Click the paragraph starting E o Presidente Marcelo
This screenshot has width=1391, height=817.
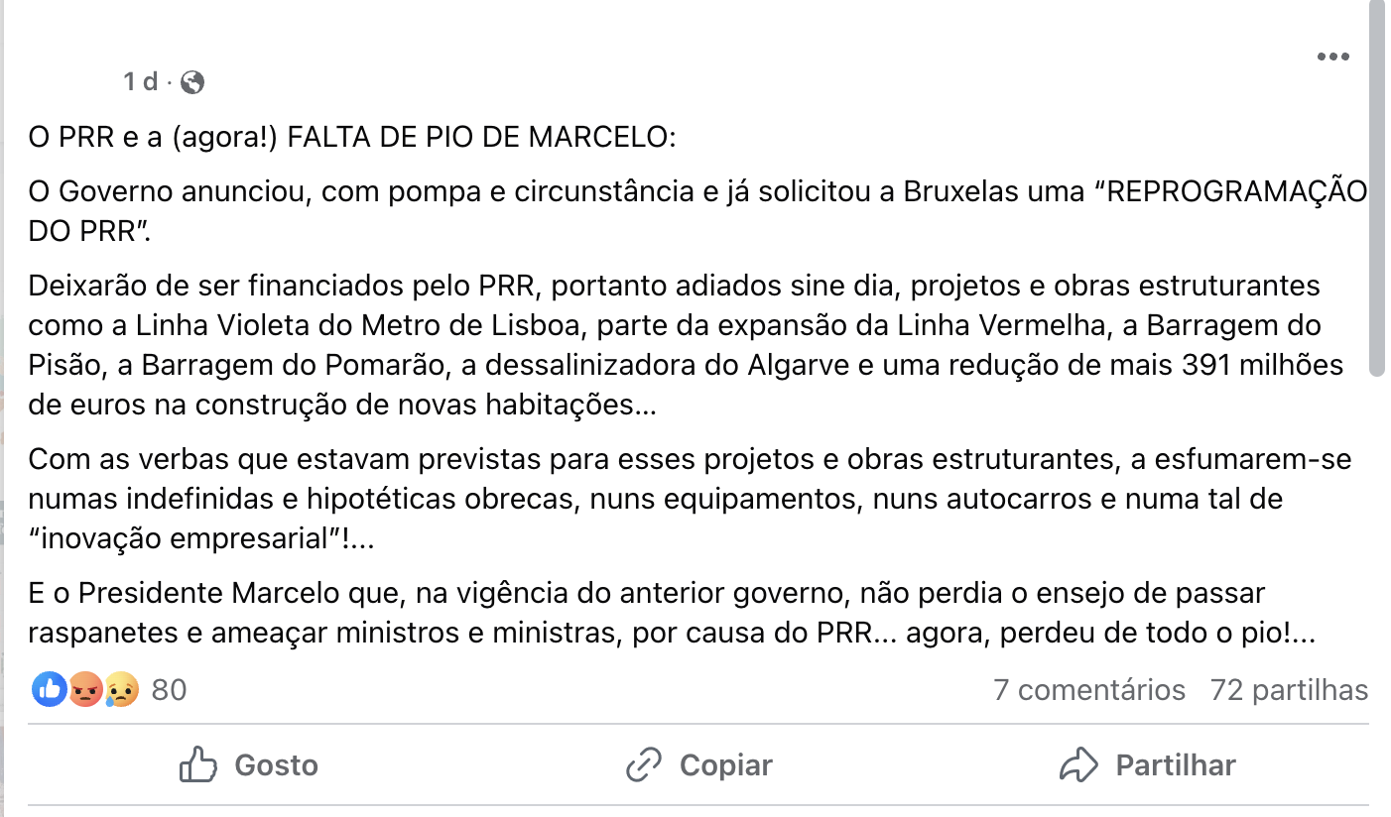tap(672, 614)
